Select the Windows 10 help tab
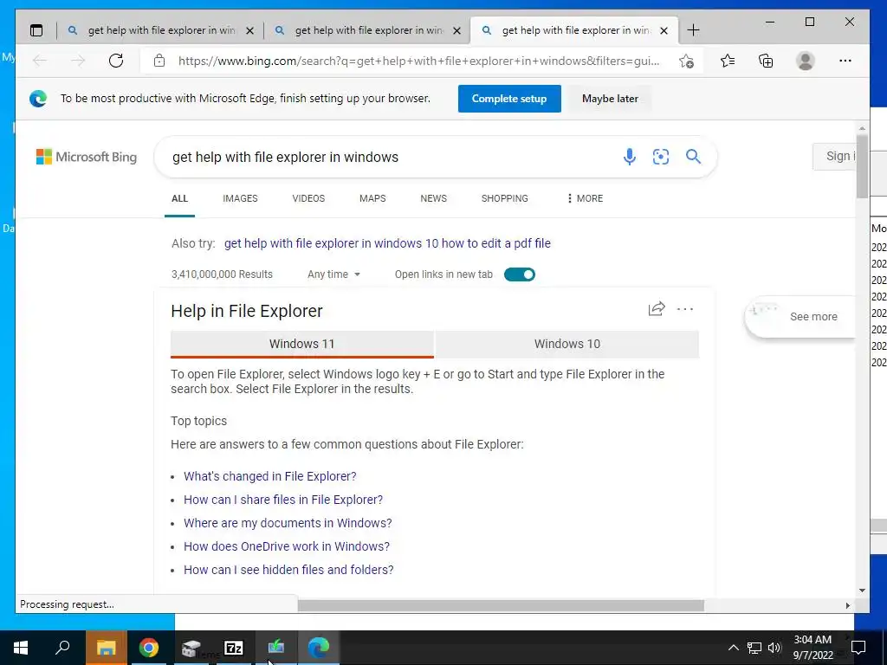887x665 pixels. [567, 344]
